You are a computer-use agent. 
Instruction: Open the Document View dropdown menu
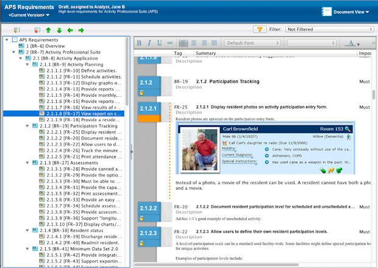[x=351, y=12]
